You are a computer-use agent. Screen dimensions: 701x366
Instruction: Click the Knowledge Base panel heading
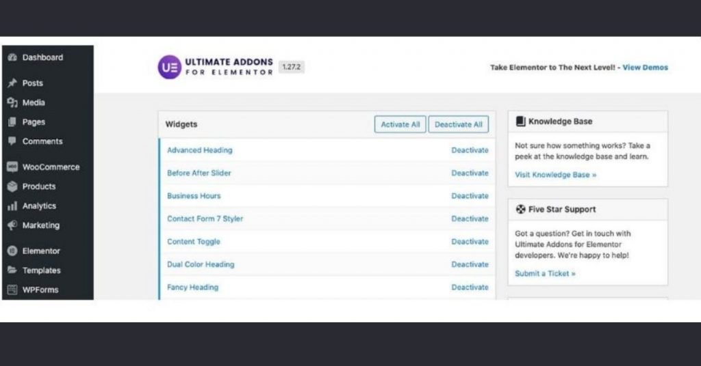tap(560, 122)
